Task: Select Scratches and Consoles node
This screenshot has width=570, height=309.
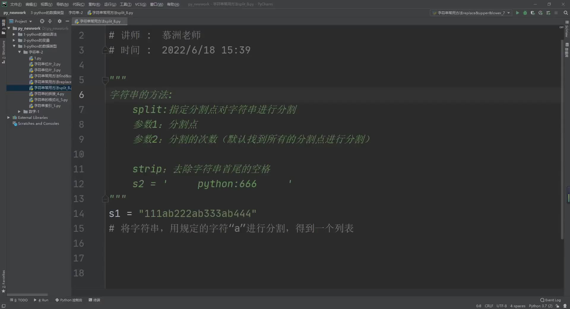Action: point(36,124)
